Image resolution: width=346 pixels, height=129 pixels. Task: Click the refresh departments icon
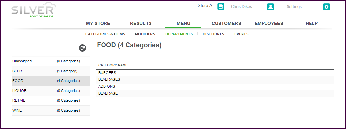(x=82, y=48)
